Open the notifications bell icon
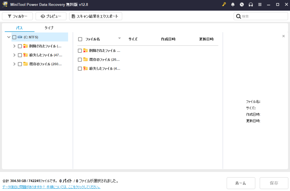The width and height of the screenshot is (290, 191). pos(233,5)
